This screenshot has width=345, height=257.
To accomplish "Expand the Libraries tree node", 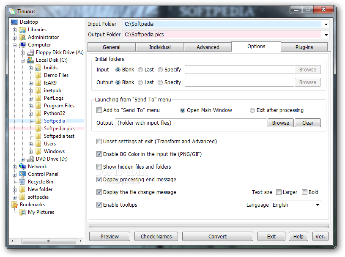I will tap(14, 30).
